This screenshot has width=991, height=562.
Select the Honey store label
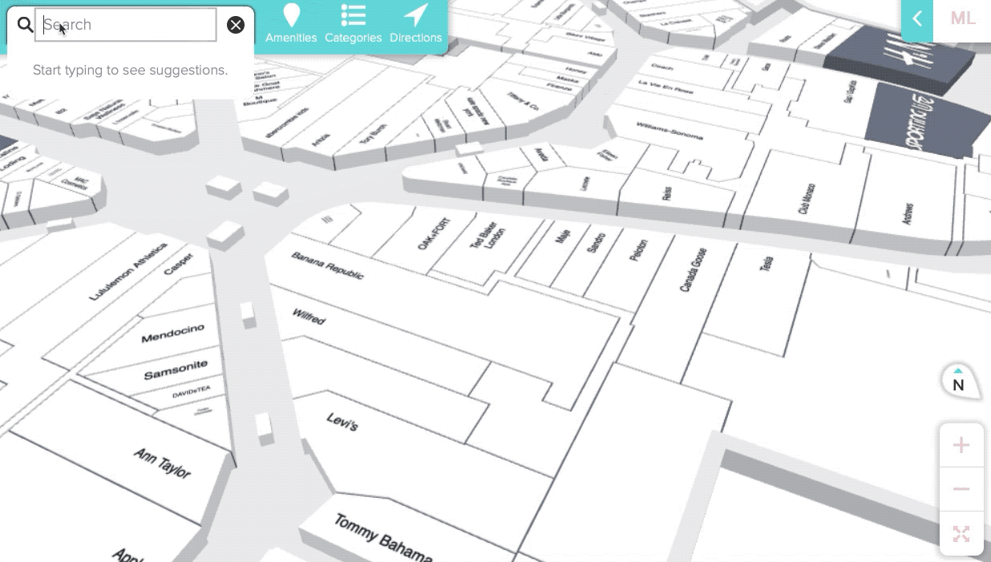tap(575, 71)
